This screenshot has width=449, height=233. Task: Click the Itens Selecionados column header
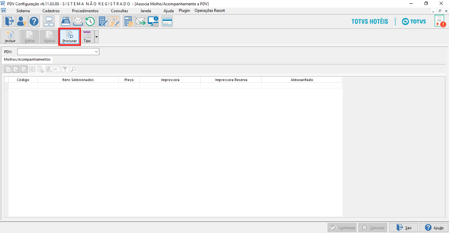coord(78,80)
